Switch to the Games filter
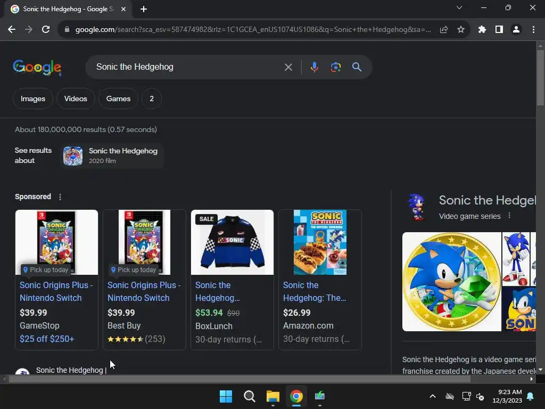 118,99
